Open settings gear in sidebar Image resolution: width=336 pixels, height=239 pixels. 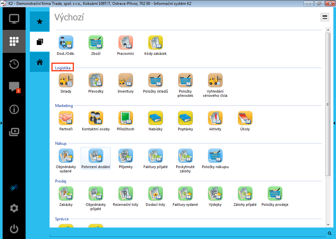pos(14,208)
